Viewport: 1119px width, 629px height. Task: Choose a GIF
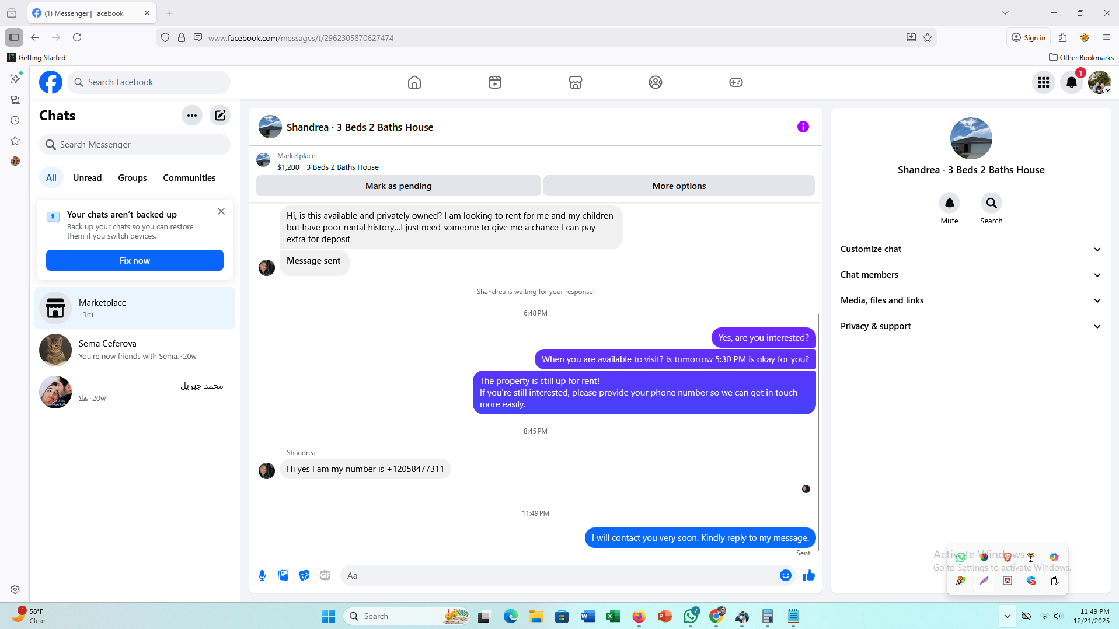click(x=325, y=576)
